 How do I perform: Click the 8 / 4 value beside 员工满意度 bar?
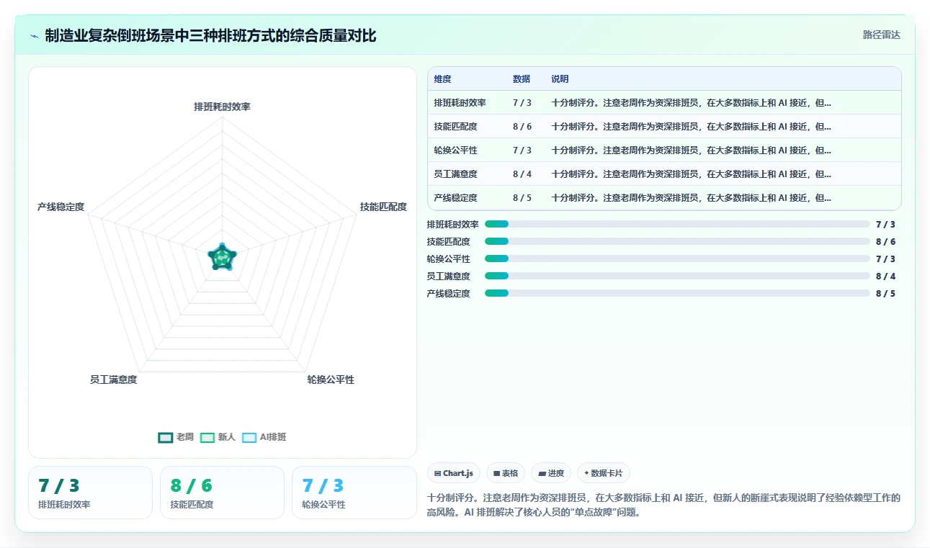pyautogui.click(x=885, y=276)
